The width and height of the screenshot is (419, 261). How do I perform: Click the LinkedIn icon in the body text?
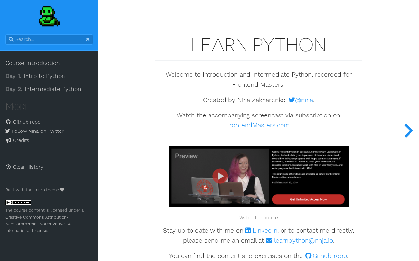coord(248,230)
